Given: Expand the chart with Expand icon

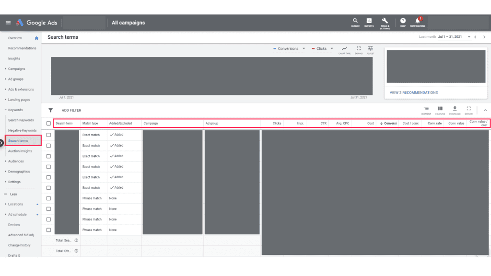Looking at the screenshot, I should [x=359, y=50].
